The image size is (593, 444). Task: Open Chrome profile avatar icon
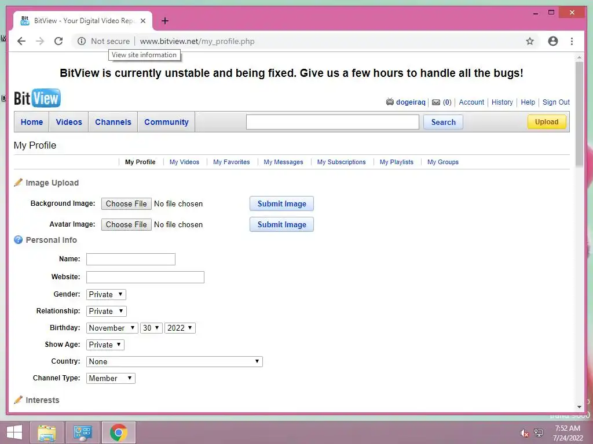(x=553, y=41)
